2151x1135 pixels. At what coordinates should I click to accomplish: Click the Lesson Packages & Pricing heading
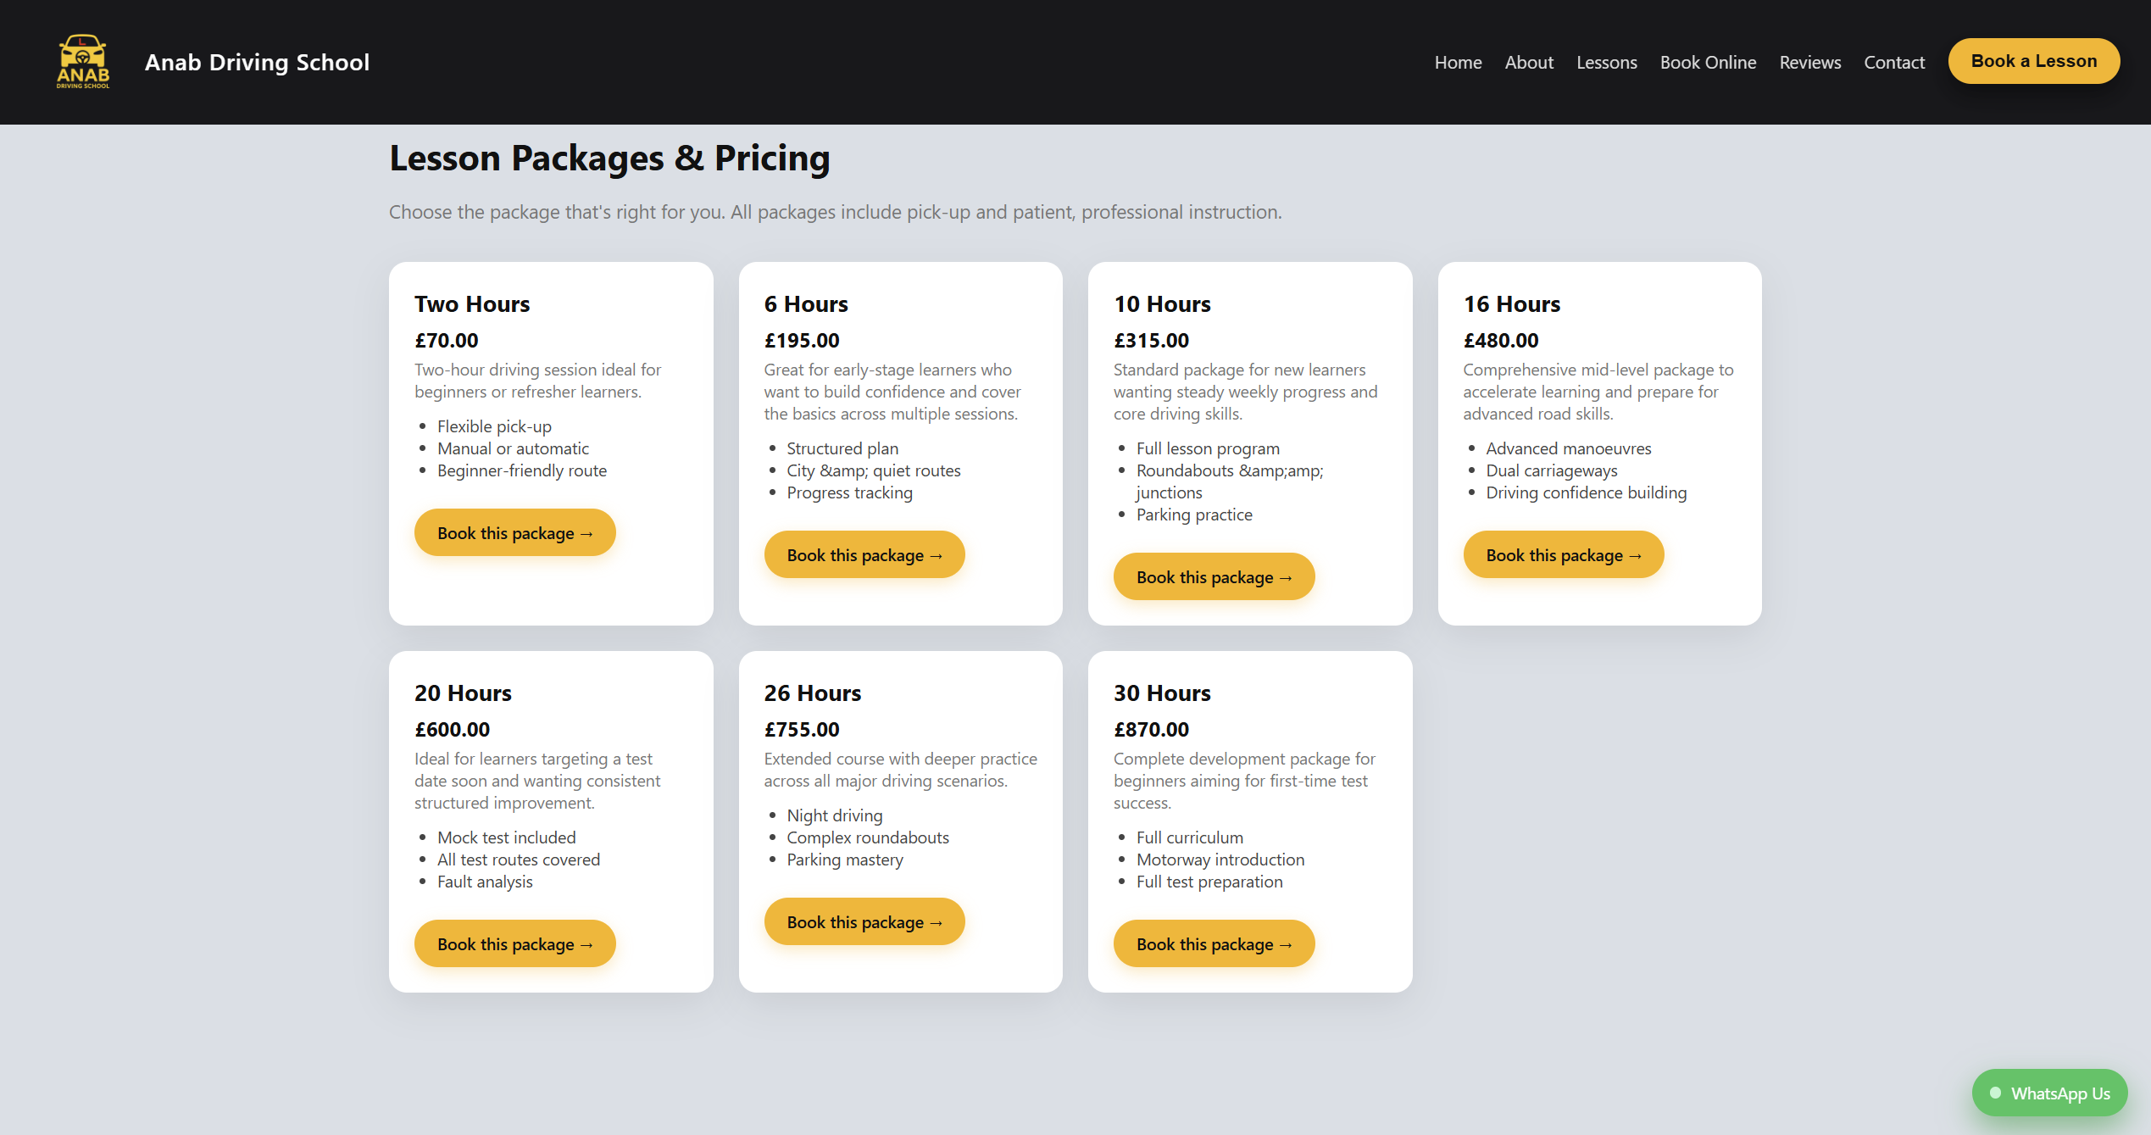[609, 159]
